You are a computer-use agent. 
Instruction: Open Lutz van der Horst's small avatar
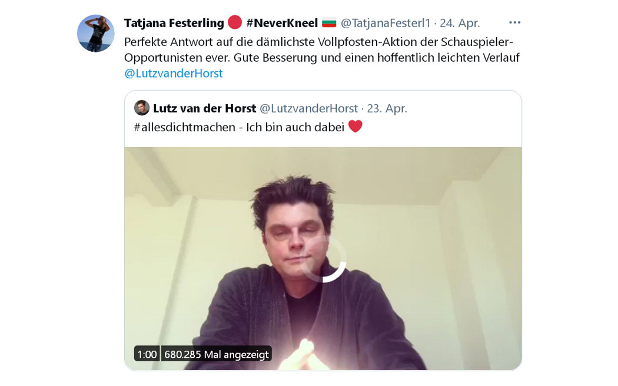pyautogui.click(x=142, y=108)
